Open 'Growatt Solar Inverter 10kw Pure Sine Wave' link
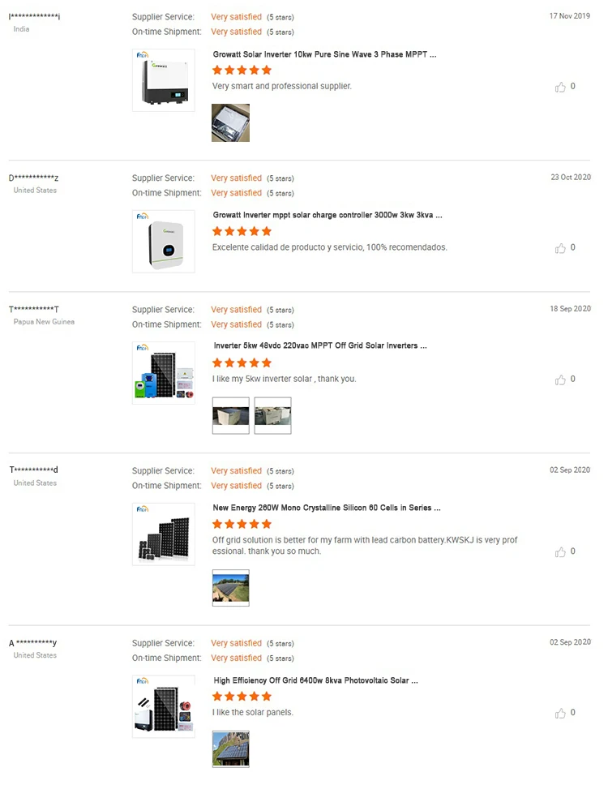 [x=324, y=54]
